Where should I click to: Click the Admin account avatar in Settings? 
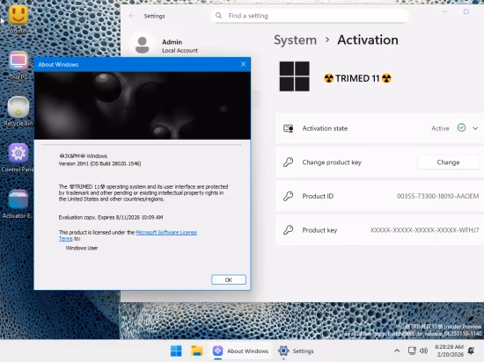click(x=143, y=45)
